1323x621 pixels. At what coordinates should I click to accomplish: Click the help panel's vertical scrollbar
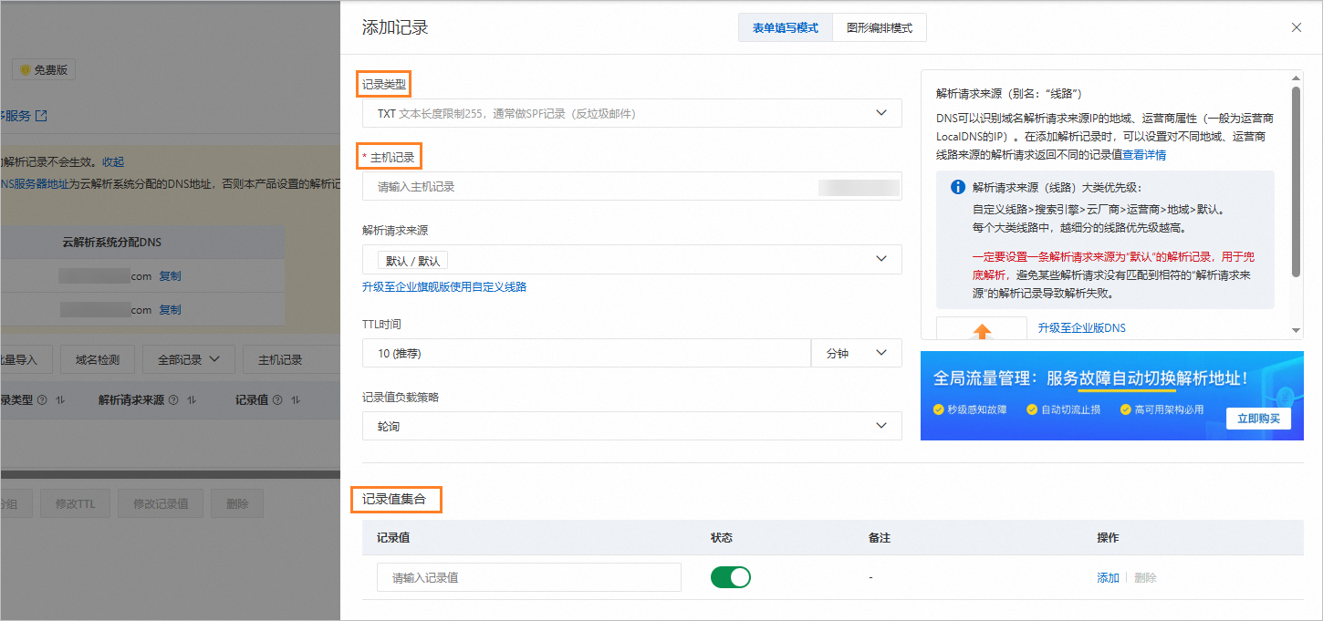coord(1297,182)
